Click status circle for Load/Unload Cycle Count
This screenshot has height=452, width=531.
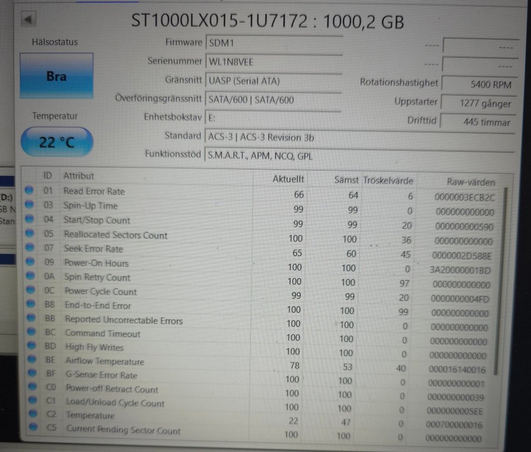click(x=31, y=402)
